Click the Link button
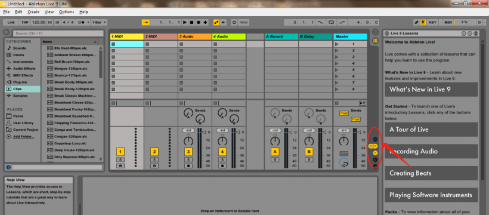The image size is (489, 215). coord(11,23)
